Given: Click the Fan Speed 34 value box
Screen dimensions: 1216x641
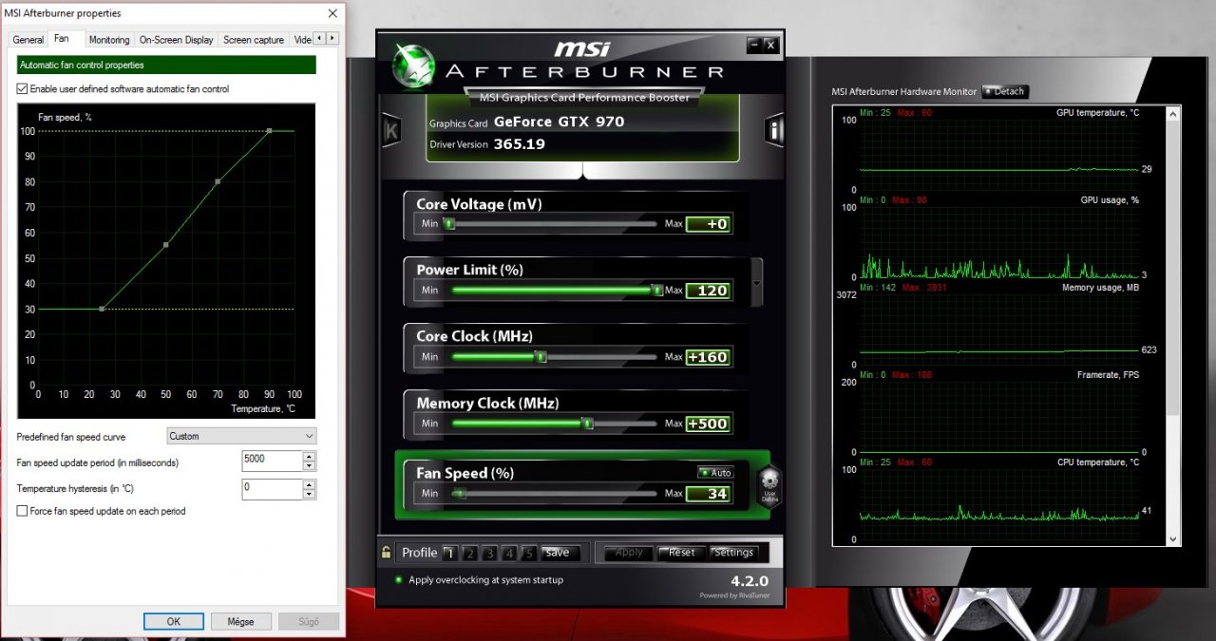Looking at the screenshot, I should tap(708, 494).
